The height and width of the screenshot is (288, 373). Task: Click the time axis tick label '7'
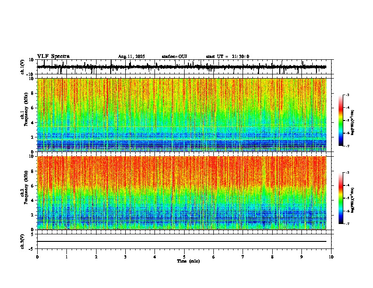point(243,257)
